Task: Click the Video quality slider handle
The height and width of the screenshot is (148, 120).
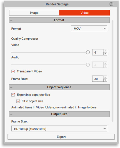Action: click(x=88, y=52)
